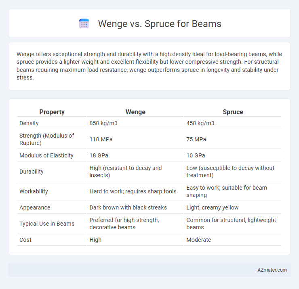Click the '450 kg/m3' cell
The height and width of the screenshot is (289, 299).
pos(200,123)
